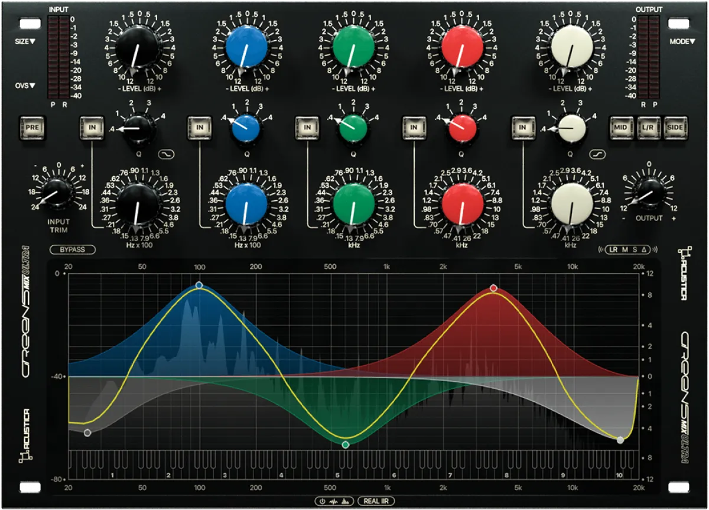Select the waveform analyzer icon at bottom
709x510 pixels.
(334, 501)
